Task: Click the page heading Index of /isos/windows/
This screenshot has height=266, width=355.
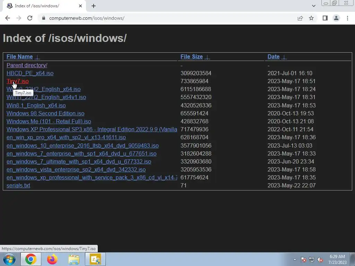Action: tap(65, 38)
